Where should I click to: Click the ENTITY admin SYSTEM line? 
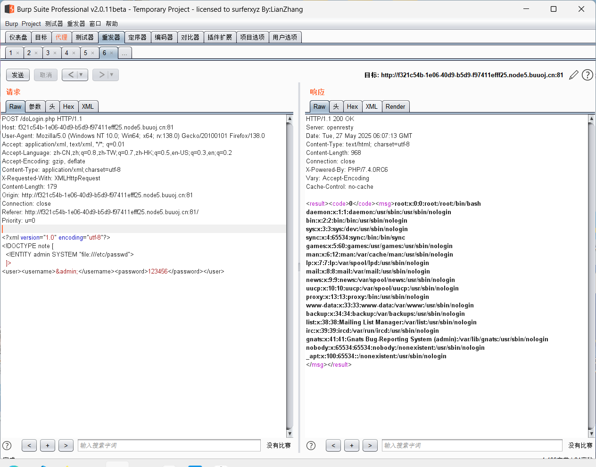pyautogui.click(x=70, y=255)
